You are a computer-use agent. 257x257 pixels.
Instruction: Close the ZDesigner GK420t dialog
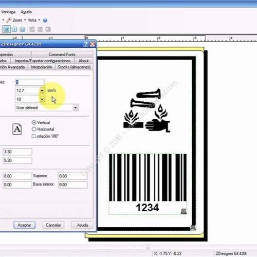point(93,44)
